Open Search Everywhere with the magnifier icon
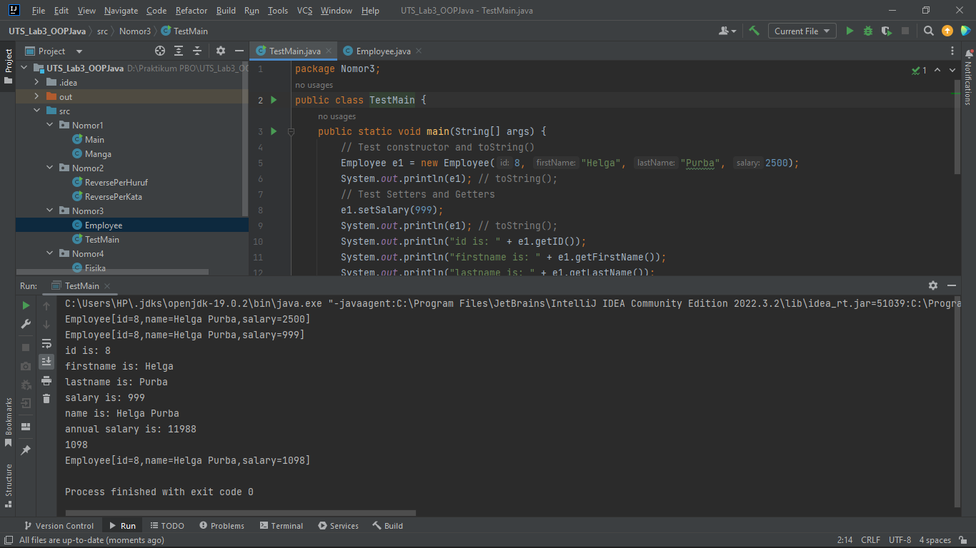 (x=928, y=31)
